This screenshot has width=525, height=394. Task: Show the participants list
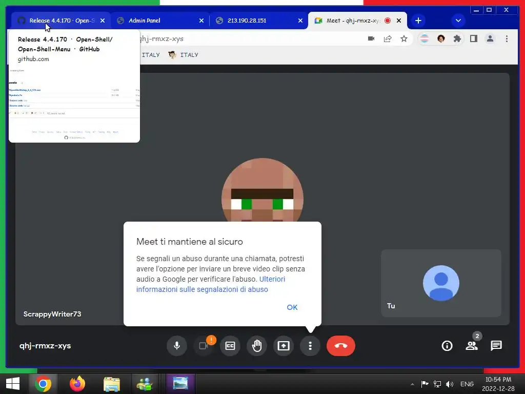pyautogui.click(x=472, y=345)
